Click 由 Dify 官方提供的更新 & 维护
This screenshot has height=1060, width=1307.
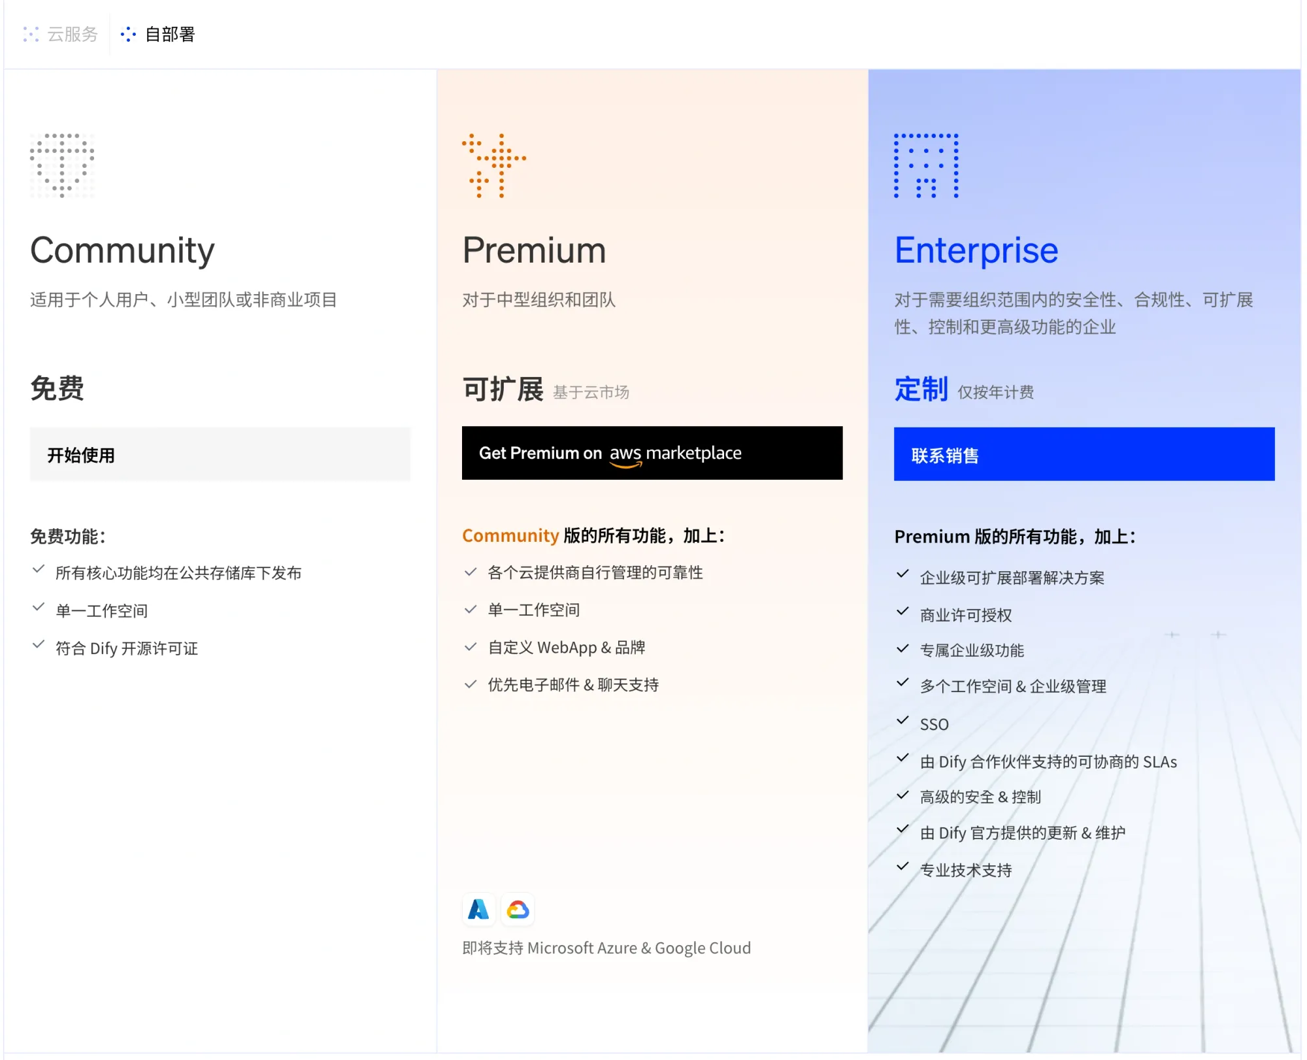click(x=1023, y=833)
